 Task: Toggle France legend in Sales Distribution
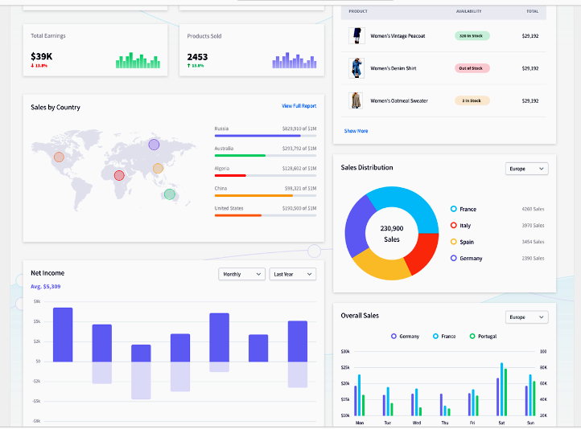click(x=464, y=209)
